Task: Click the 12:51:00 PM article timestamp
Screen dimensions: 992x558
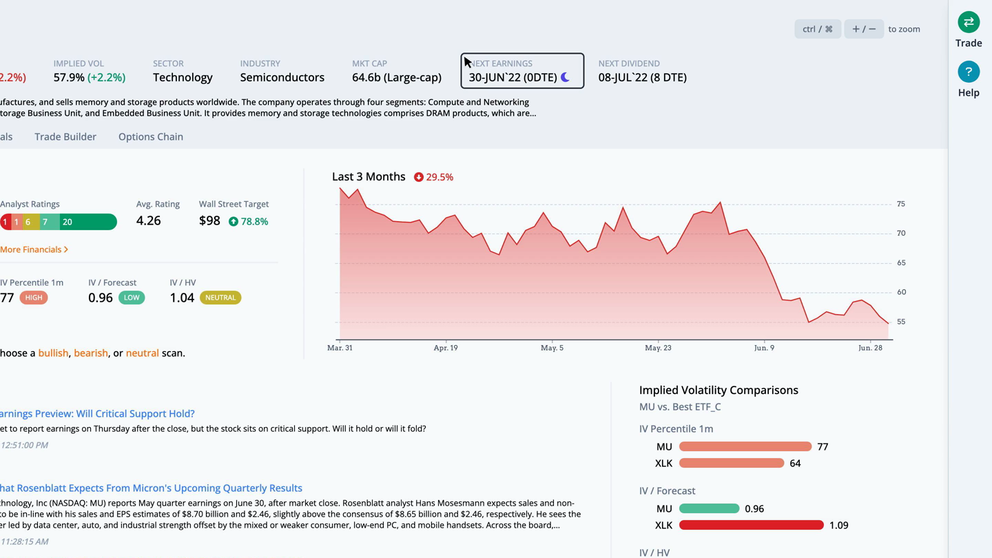Action: click(24, 445)
